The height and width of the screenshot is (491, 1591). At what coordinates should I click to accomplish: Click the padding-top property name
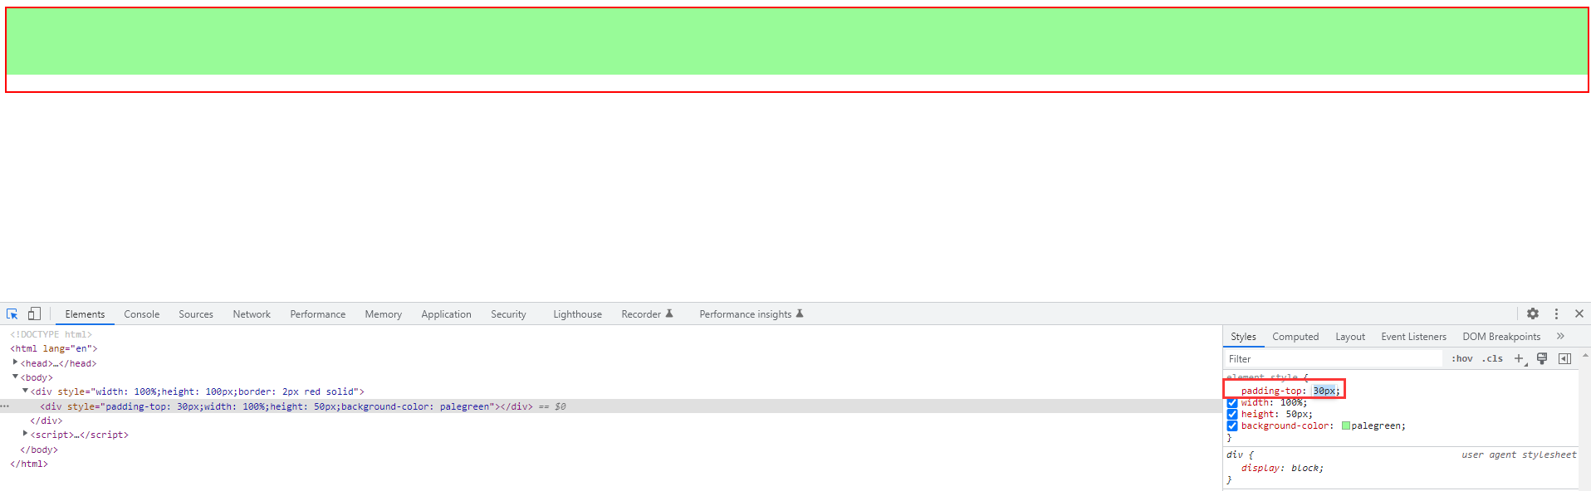coord(1273,391)
